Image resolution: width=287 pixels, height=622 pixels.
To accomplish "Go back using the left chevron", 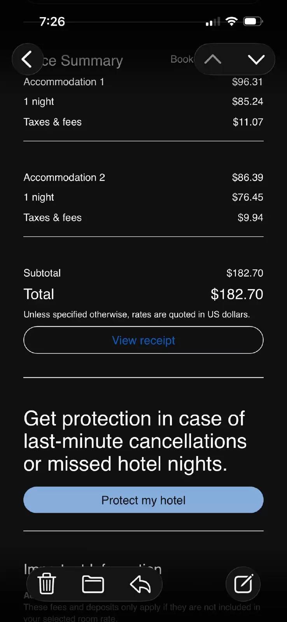I will (x=27, y=59).
